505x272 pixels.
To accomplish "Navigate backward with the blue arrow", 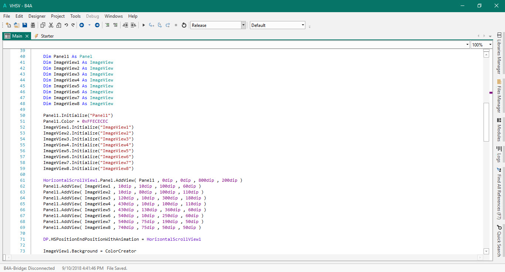I will (x=82, y=25).
